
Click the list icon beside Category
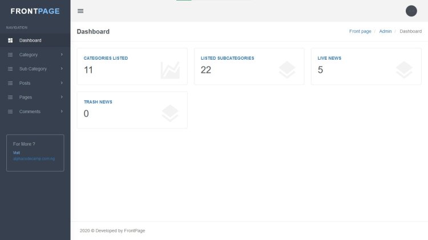tap(10, 55)
